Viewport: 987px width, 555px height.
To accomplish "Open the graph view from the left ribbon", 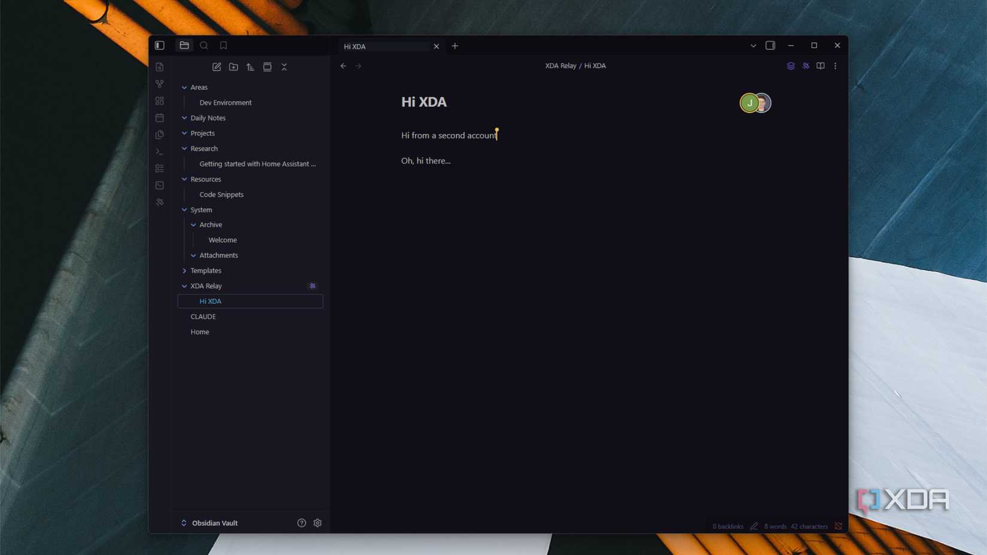I will (159, 84).
